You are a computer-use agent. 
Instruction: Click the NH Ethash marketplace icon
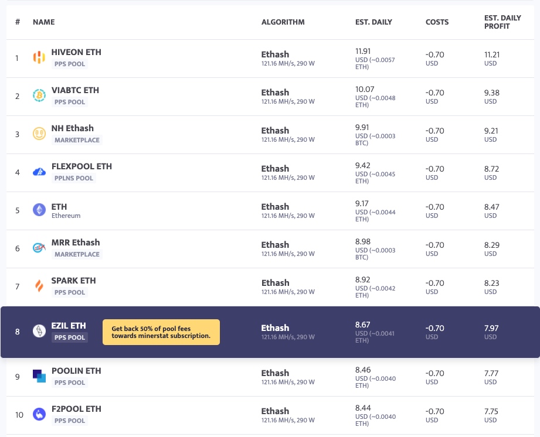[x=39, y=134]
